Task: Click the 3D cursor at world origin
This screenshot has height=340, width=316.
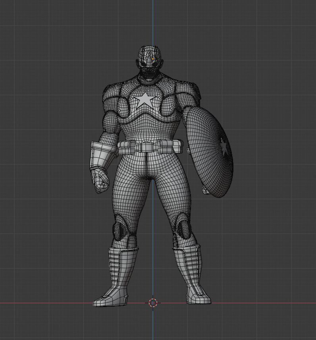Action: 153,303
